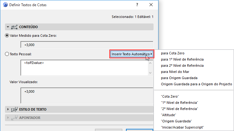Open the Inserir Texto Automático dropdown
The height and width of the screenshot is (131, 234).
[132, 54]
